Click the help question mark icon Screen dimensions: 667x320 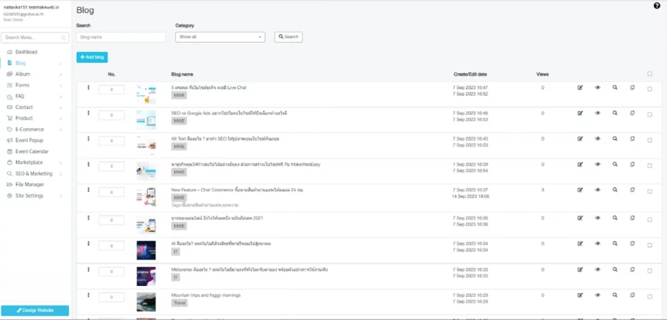[x=657, y=6]
